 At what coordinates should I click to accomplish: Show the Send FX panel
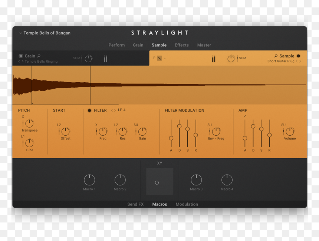(135, 204)
